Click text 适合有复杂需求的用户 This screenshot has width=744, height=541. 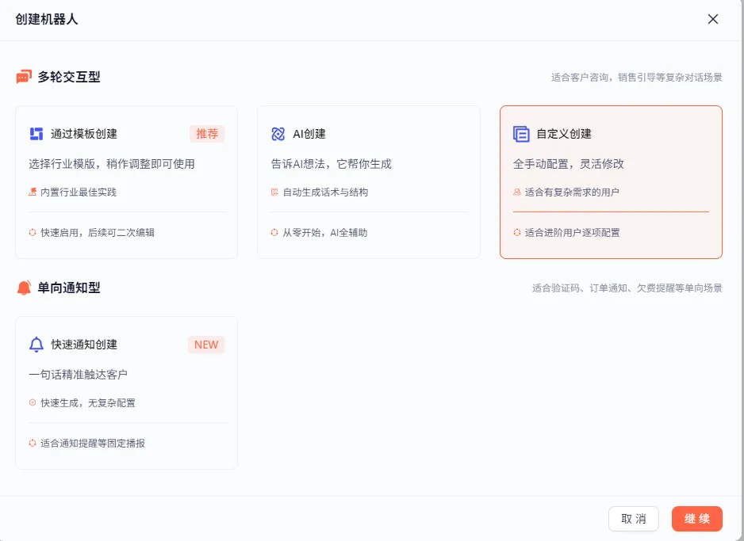click(572, 192)
